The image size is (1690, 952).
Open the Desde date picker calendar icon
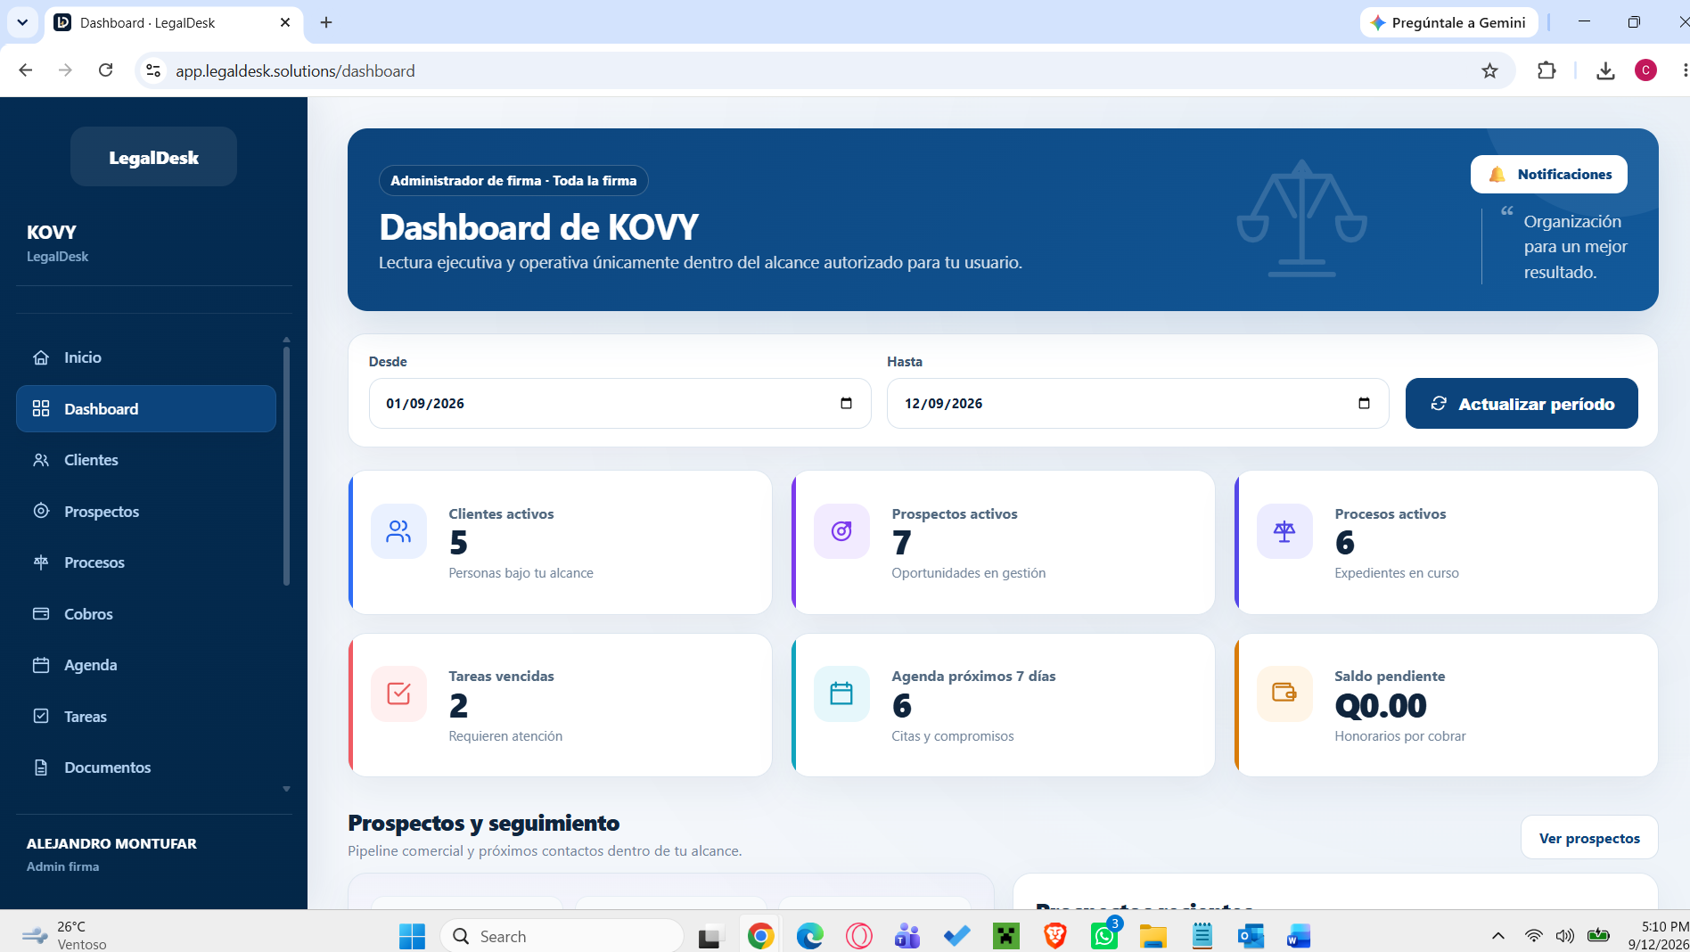[x=846, y=404]
